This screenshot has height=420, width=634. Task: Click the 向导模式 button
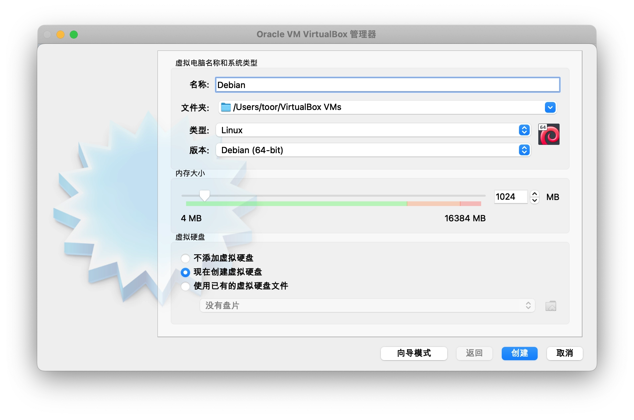click(413, 353)
